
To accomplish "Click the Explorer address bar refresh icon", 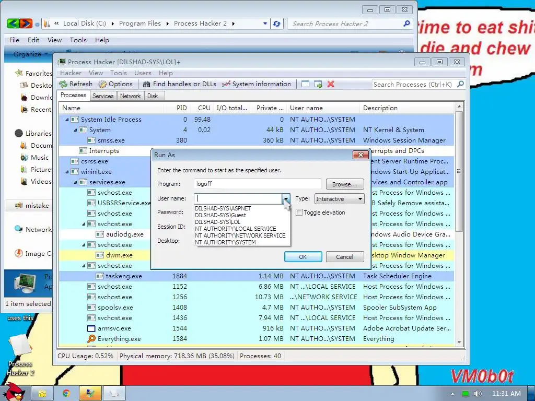I will coord(277,23).
